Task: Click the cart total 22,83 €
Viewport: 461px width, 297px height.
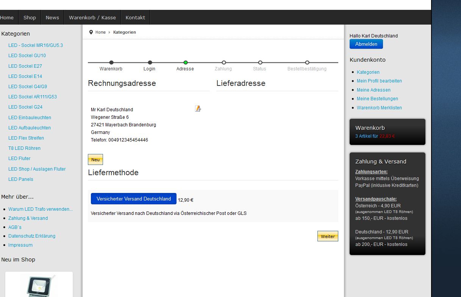Action: 387,136
